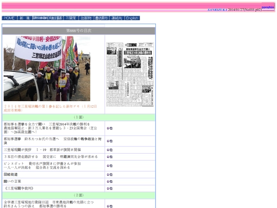
Task: Open the HOME navigation button
Action: pos(9,18)
